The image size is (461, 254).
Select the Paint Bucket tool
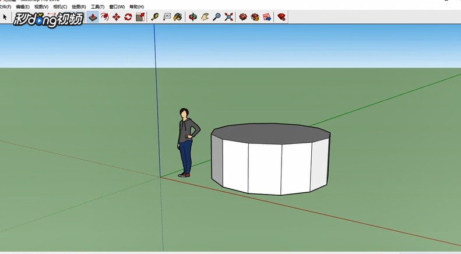(x=178, y=17)
